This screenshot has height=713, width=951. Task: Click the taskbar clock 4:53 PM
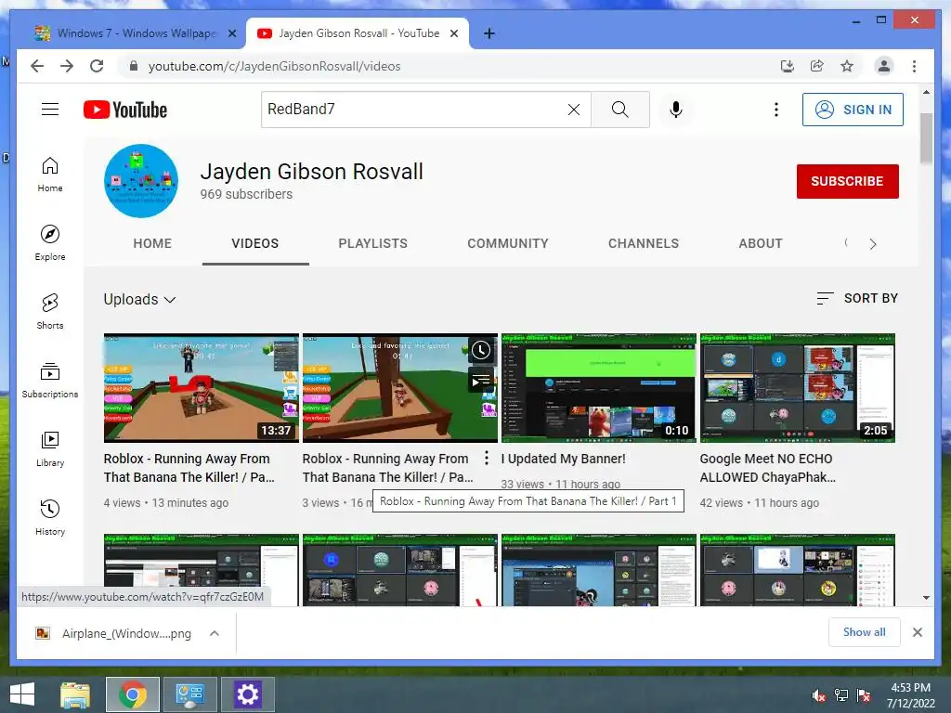tap(910, 695)
